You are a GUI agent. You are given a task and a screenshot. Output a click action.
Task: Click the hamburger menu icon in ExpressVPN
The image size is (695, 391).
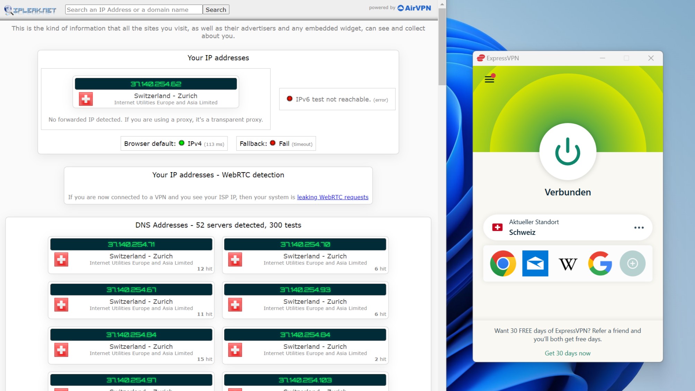click(x=489, y=79)
